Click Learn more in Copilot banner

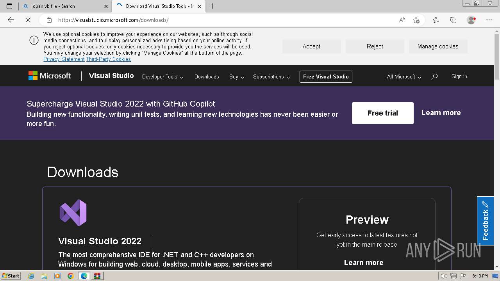coord(441,113)
